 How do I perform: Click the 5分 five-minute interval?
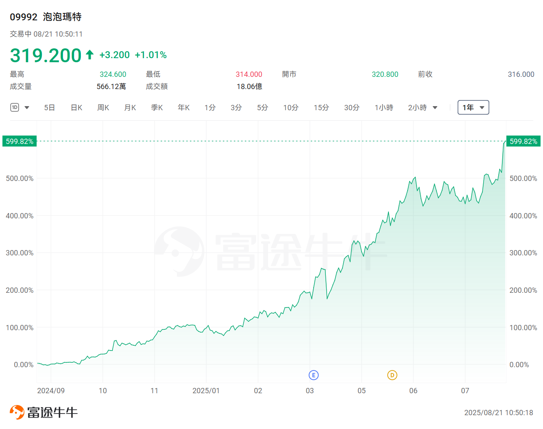tap(262, 107)
